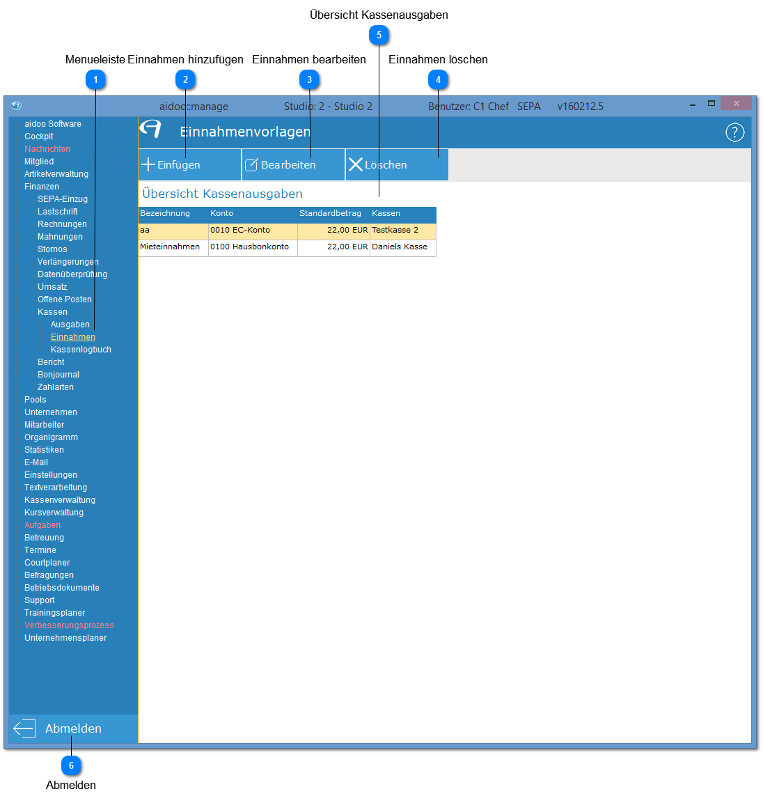Open Cockpit in sidebar

click(x=39, y=137)
